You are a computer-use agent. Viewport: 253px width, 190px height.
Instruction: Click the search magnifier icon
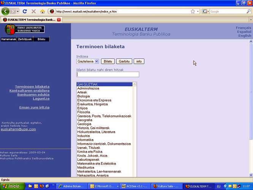pos(249,11)
